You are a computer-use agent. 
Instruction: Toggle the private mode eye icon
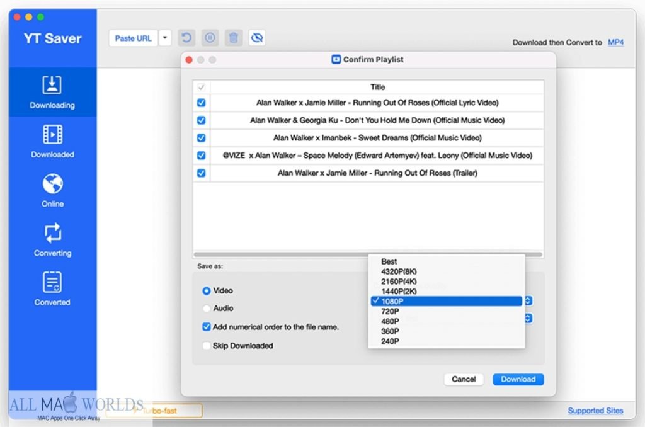click(257, 38)
